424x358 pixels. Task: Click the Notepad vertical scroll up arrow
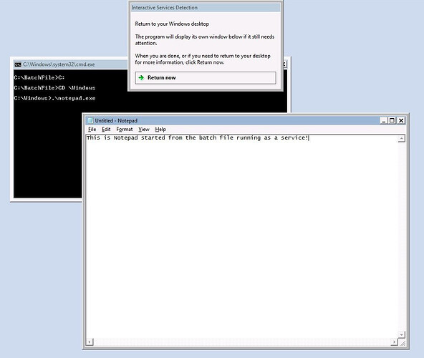point(402,138)
